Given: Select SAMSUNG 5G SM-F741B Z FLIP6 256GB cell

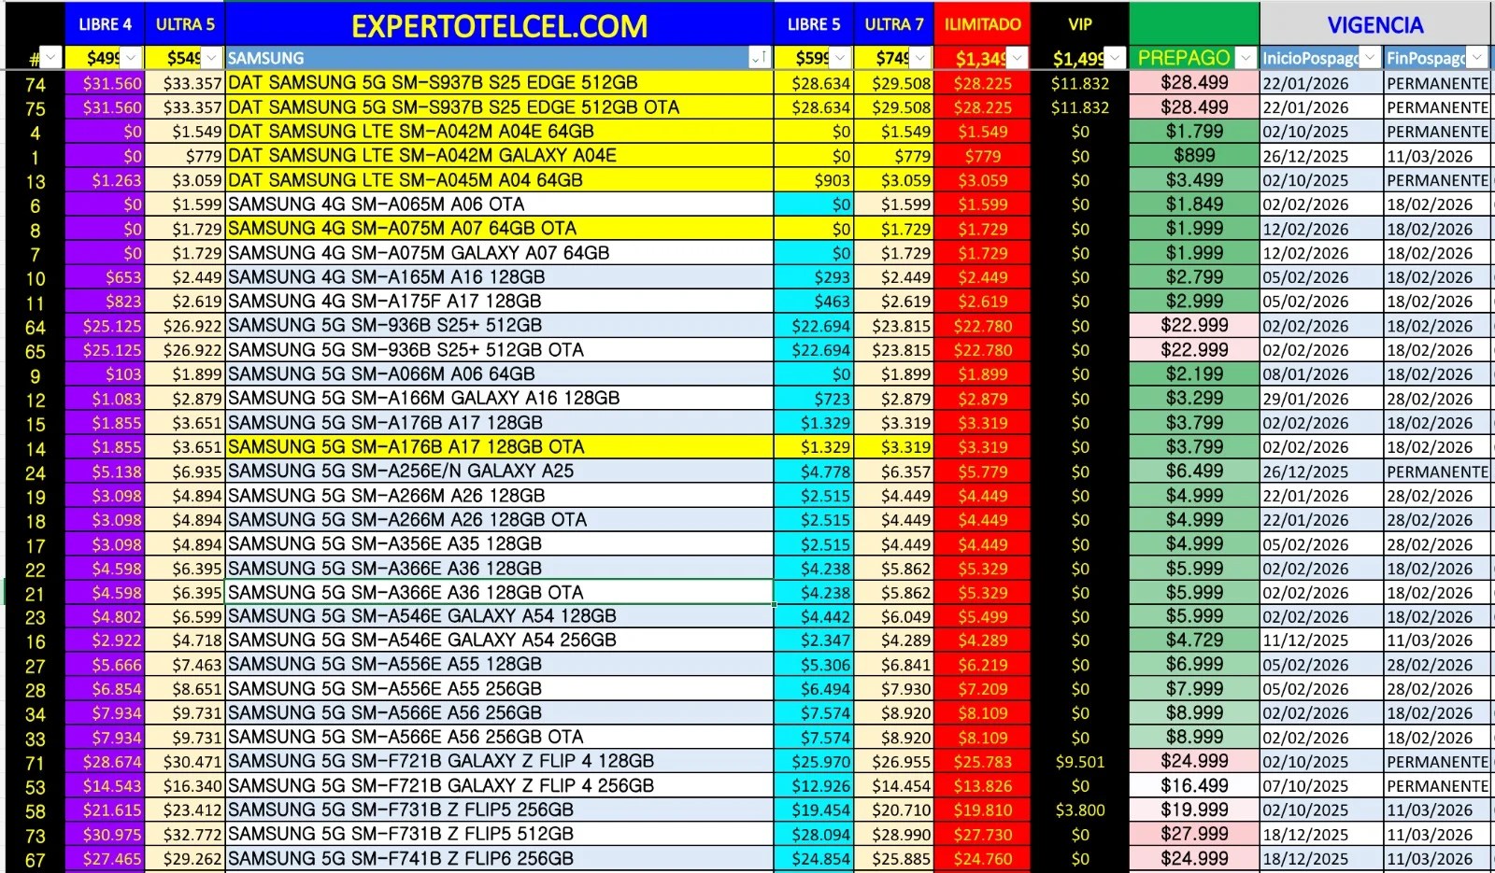Looking at the screenshot, I should (x=500, y=859).
